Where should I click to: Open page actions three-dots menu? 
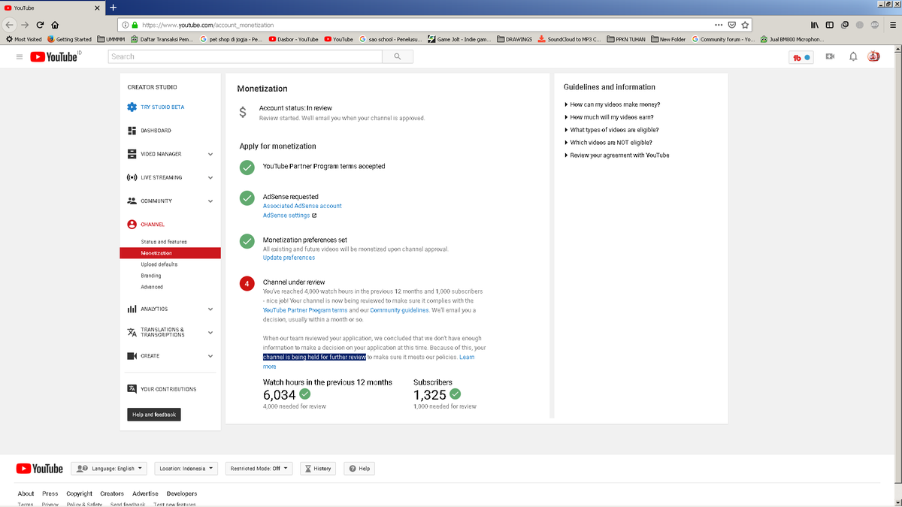(x=719, y=24)
